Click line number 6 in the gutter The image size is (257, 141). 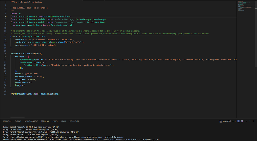coord(6,16)
